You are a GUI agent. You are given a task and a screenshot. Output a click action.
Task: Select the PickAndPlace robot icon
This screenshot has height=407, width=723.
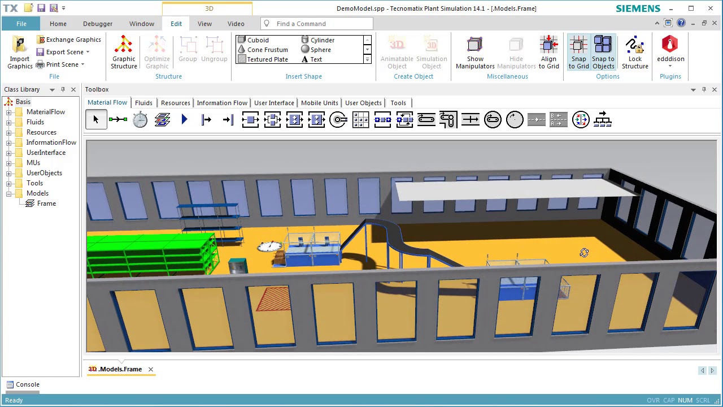click(x=338, y=119)
